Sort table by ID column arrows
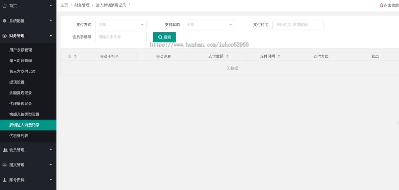The image size is (399, 190). point(75,56)
